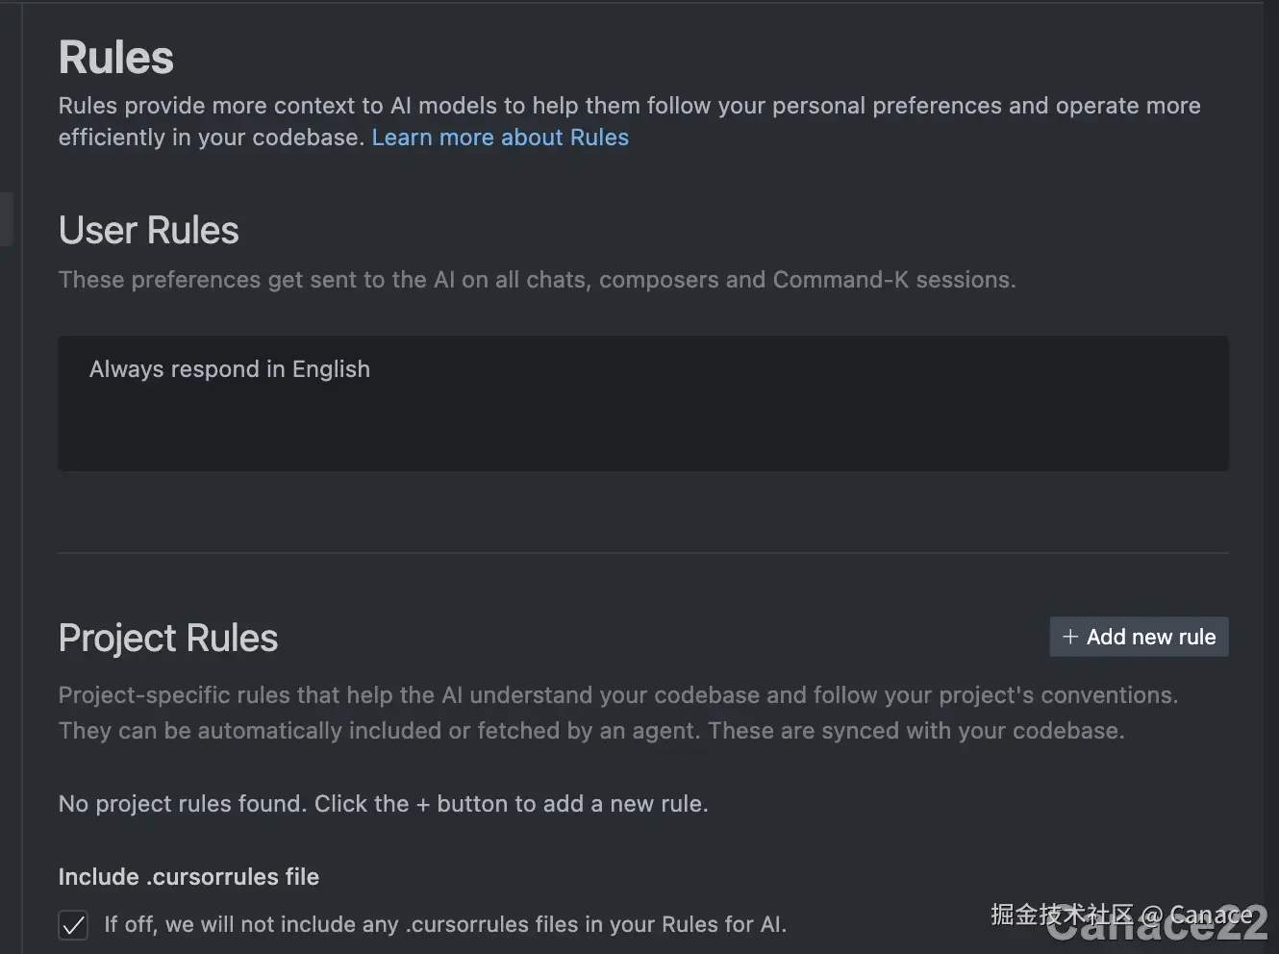
Task: Click inside the User Rules editing box
Action: pyautogui.click(x=643, y=404)
